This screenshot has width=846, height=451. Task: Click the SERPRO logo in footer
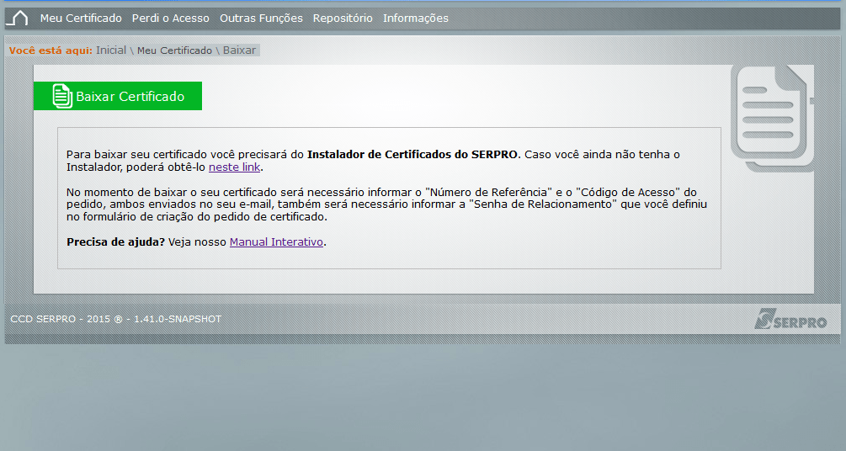coord(790,319)
